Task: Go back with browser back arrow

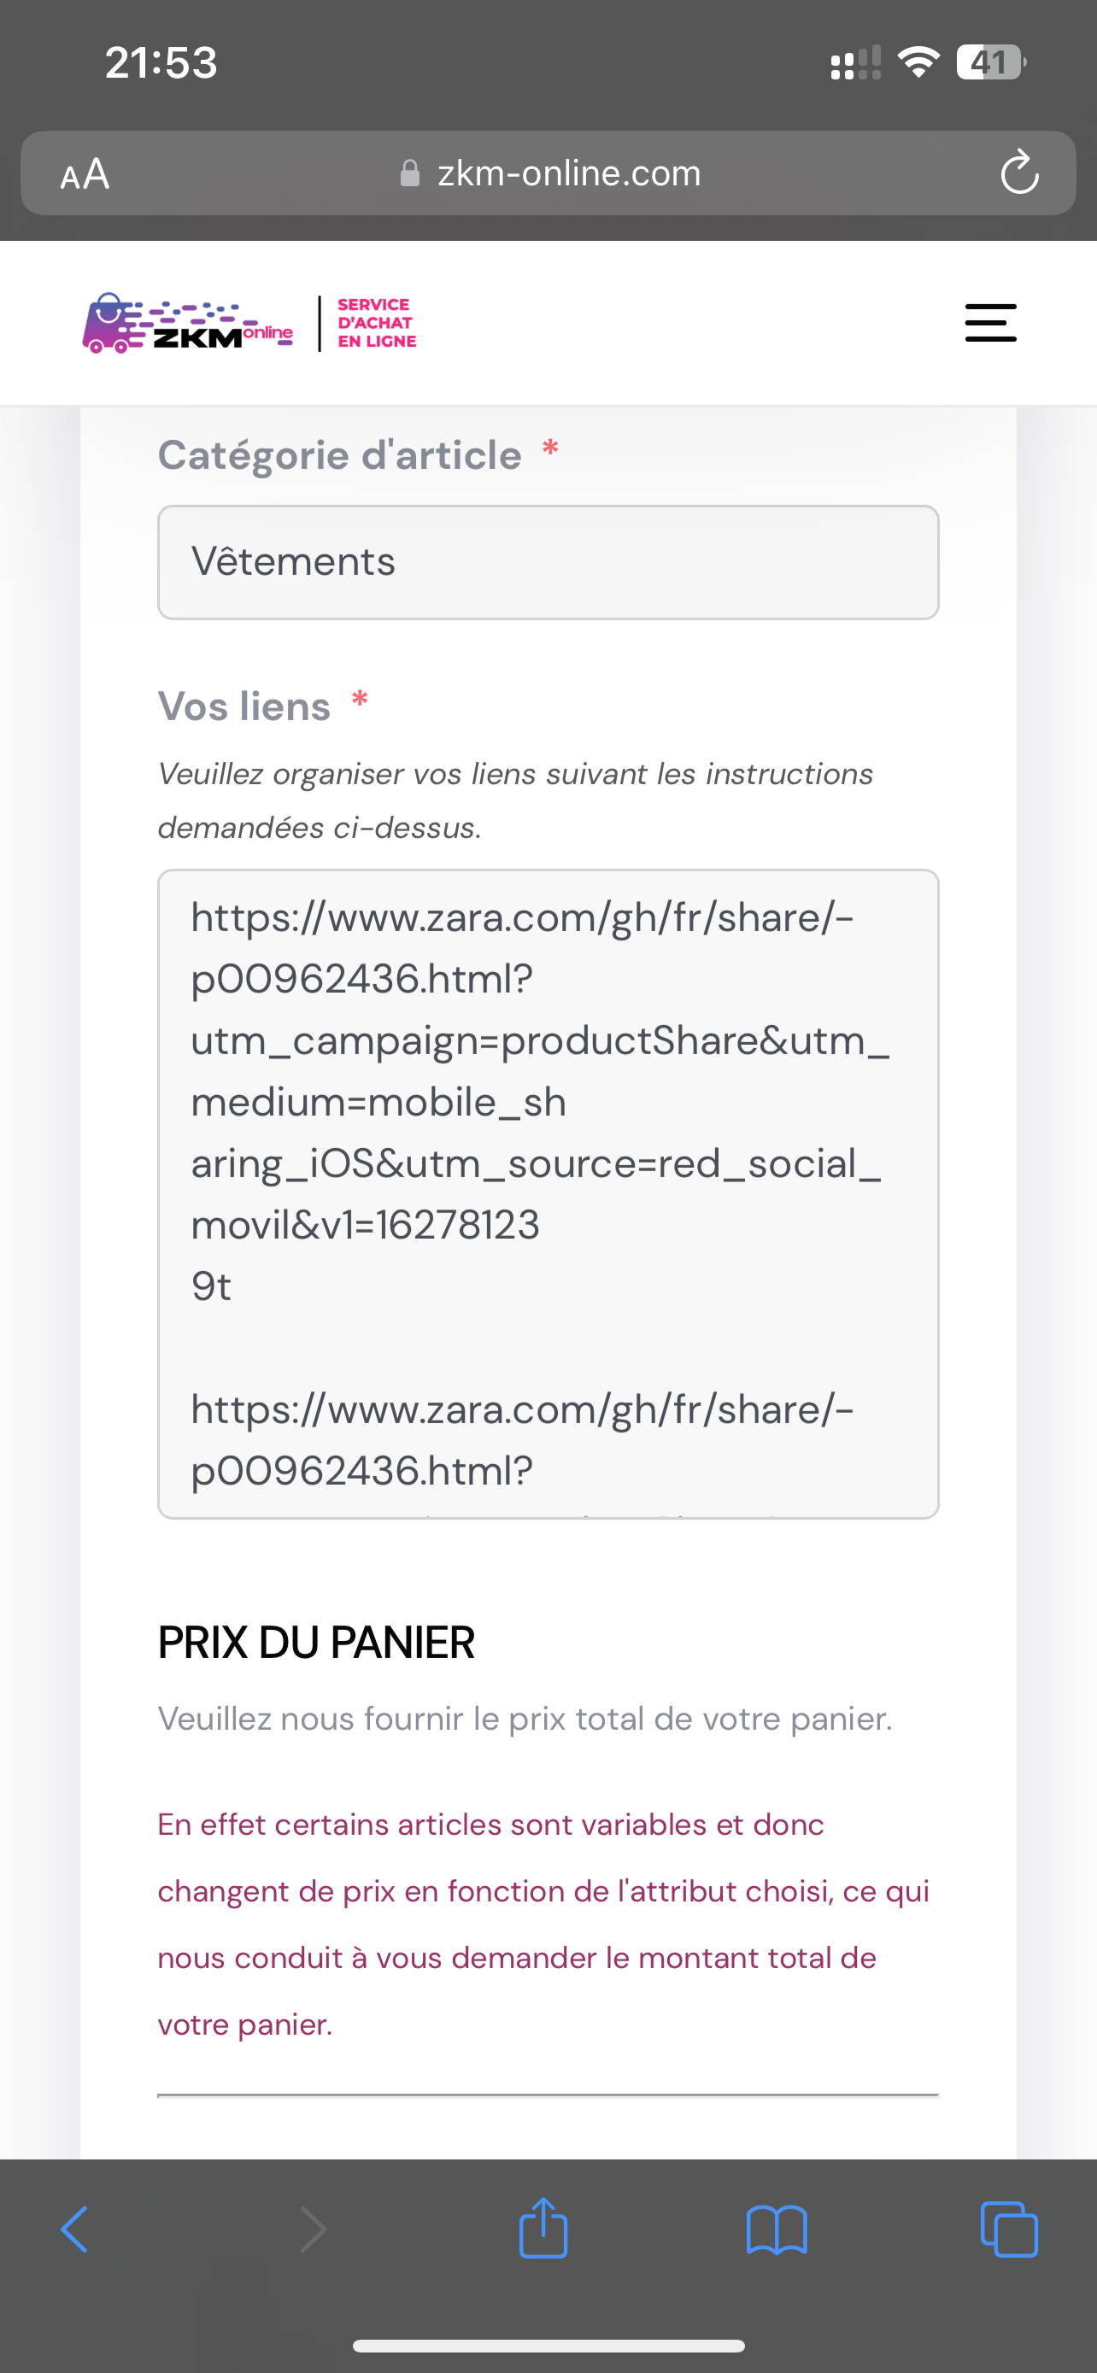Action: click(74, 2229)
